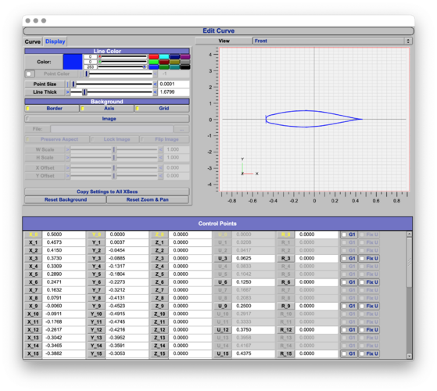Click the U_3 value field 0.0625

point(253,259)
